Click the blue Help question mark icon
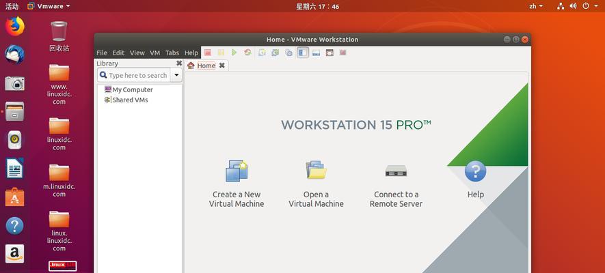This screenshot has width=605, height=273. [x=475, y=171]
